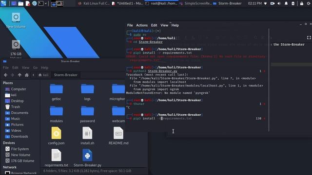This screenshot has width=312, height=175.
Task: Open Trash in Places sidebar
Action: tap(15, 107)
